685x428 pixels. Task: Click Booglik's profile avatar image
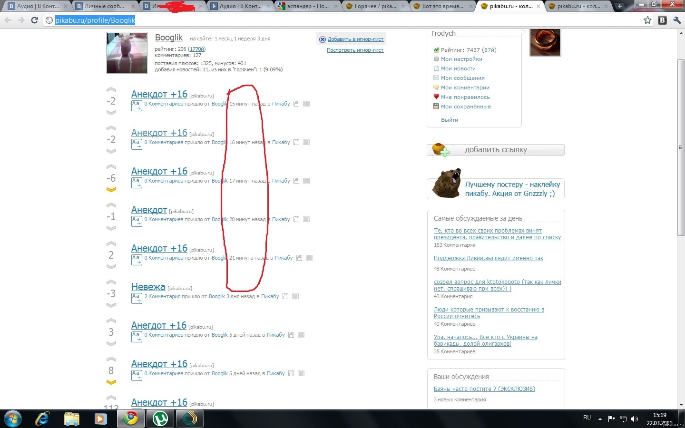(127, 53)
